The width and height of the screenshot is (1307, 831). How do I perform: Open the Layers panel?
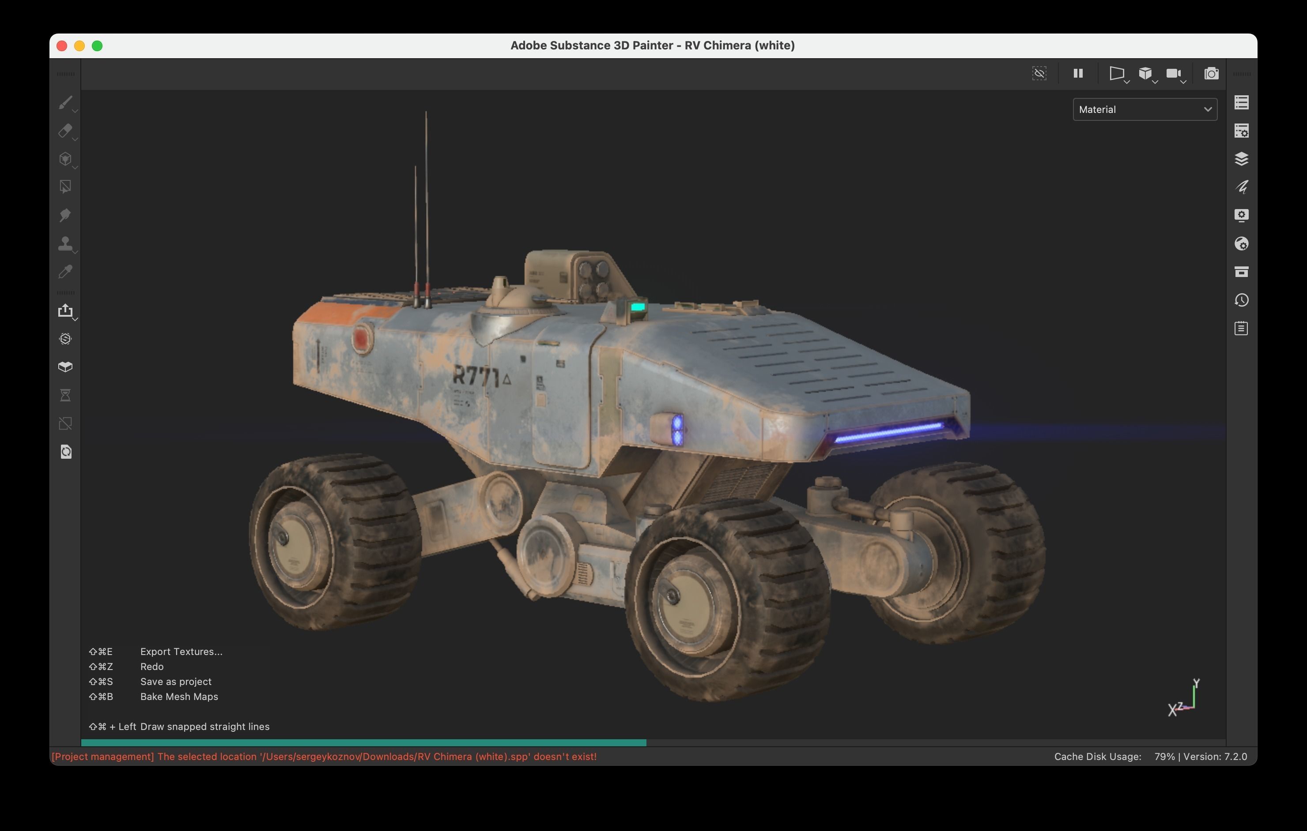click(x=1241, y=159)
